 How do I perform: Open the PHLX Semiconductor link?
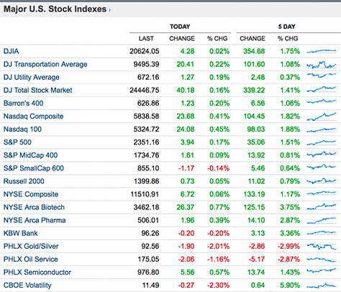tap(37, 272)
